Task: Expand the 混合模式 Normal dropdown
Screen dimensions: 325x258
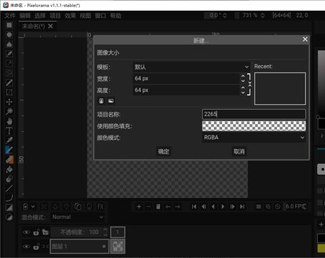Action: click(77, 217)
